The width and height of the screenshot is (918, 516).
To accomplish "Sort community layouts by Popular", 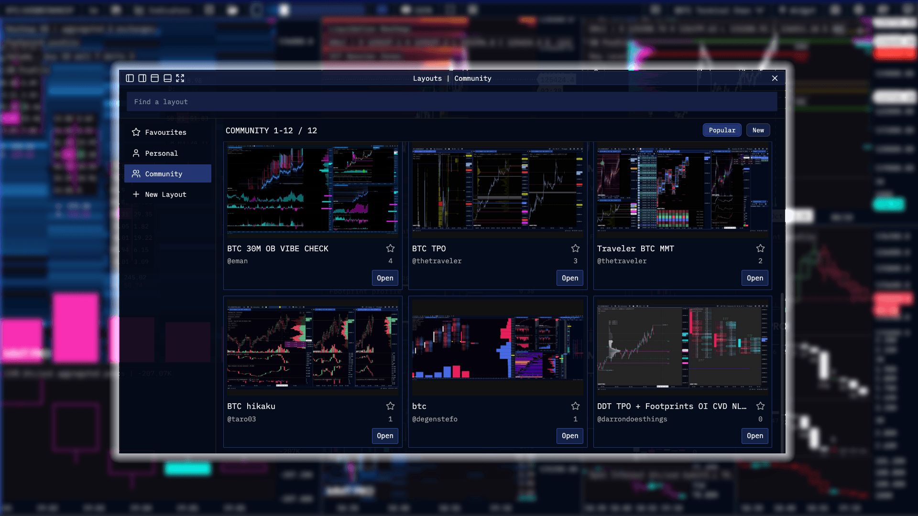I will (722, 130).
